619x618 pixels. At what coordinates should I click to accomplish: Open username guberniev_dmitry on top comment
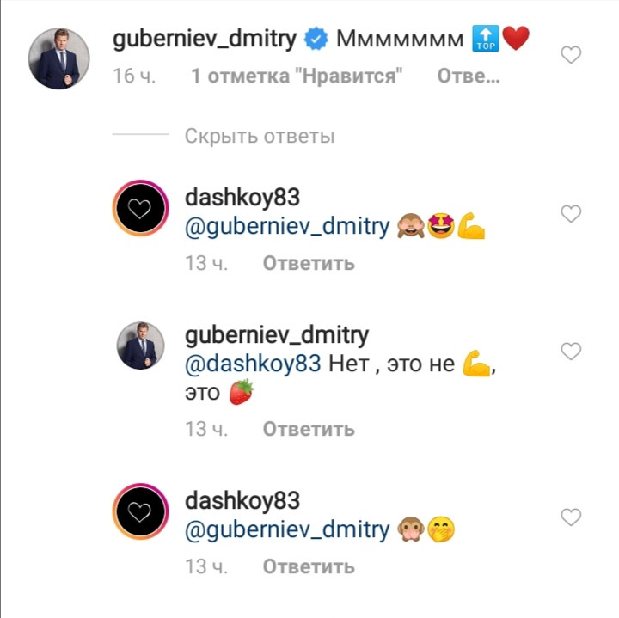pyautogui.click(x=205, y=40)
